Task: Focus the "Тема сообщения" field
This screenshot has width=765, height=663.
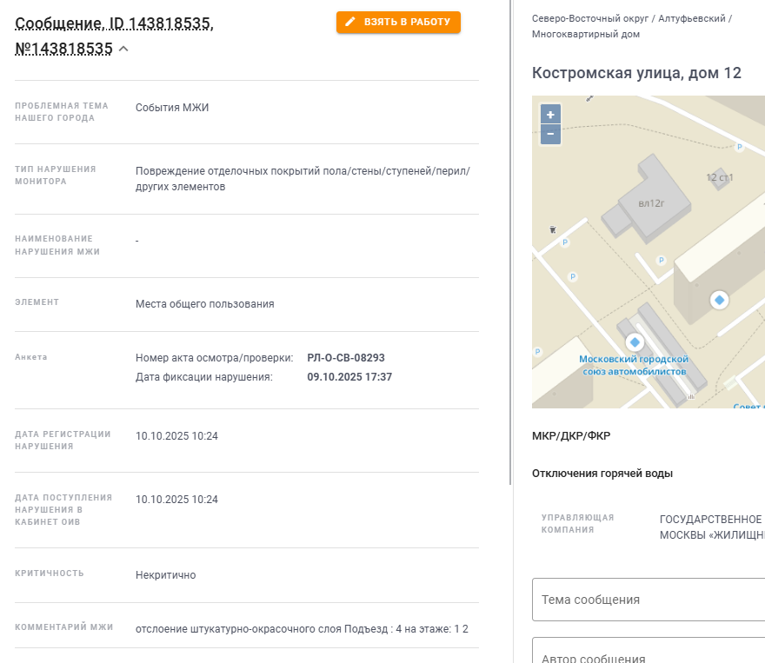Action: pos(648,600)
